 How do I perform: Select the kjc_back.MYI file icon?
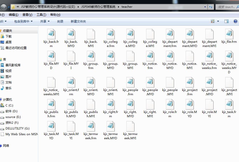[x=91, y=34]
